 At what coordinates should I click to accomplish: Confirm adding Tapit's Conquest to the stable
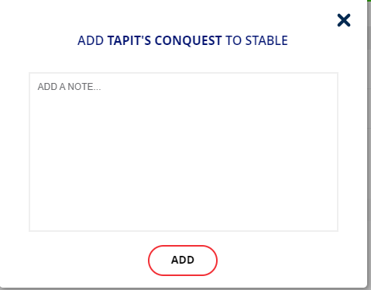coord(183,261)
